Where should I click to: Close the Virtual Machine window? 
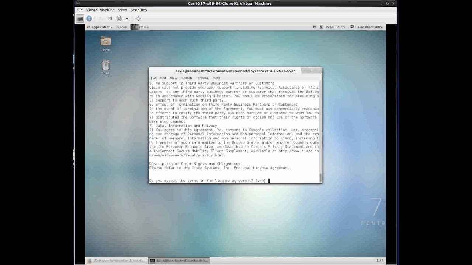[x=393, y=3]
